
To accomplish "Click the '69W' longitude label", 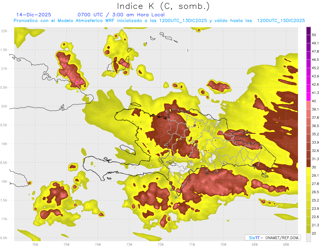I will point(255,244).
